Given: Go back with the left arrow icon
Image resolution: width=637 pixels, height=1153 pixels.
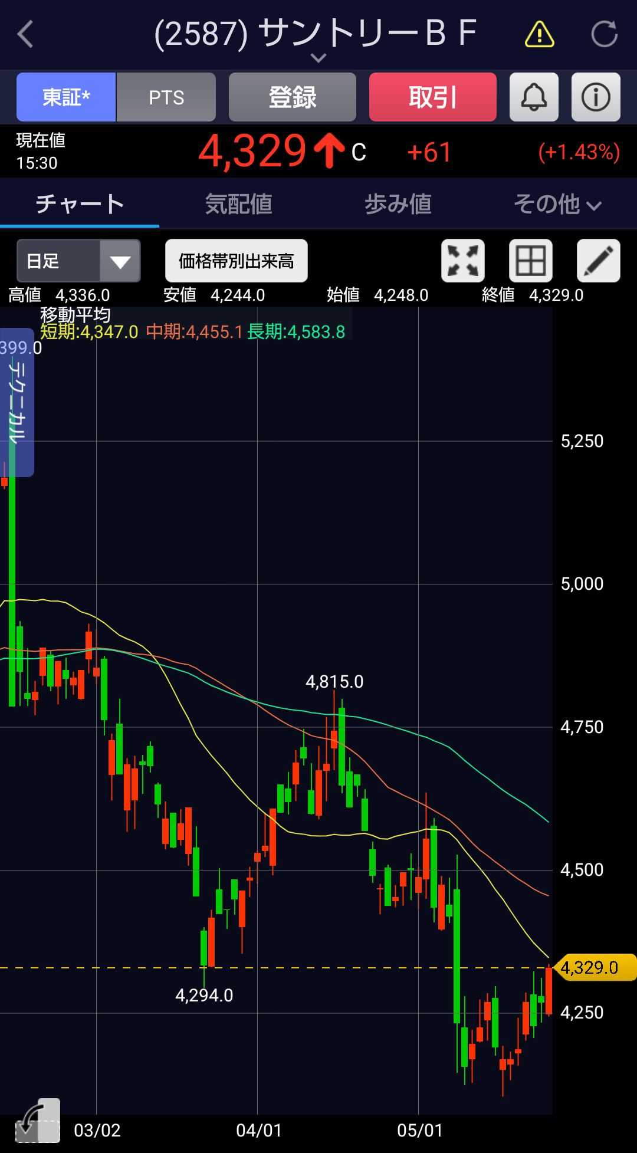Looking at the screenshot, I should (x=25, y=34).
